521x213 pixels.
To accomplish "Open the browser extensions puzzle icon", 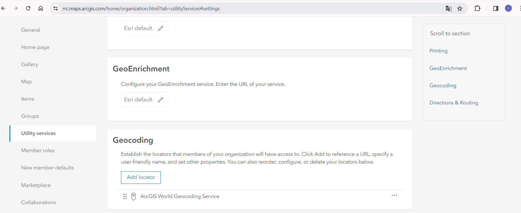I will [x=477, y=9].
